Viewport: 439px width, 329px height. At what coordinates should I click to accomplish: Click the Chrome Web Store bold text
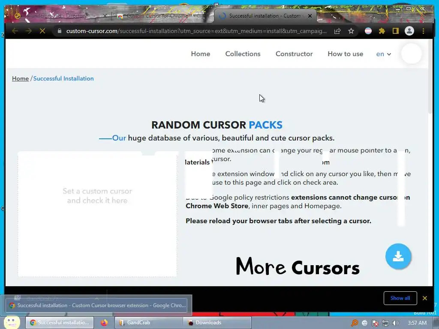pos(217,206)
